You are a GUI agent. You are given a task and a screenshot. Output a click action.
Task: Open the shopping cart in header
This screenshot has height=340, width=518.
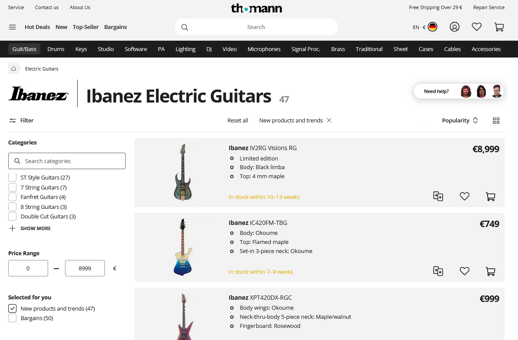click(499, 27)
